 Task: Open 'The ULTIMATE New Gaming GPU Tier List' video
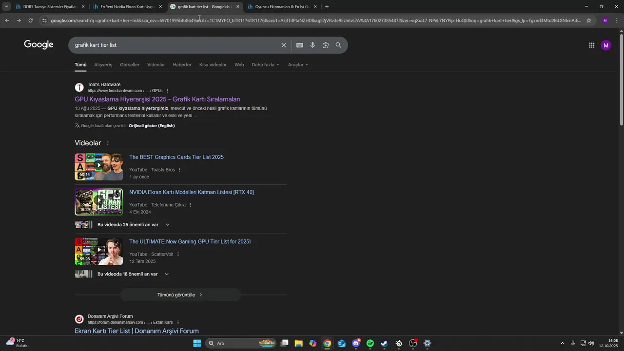tap(190, 242)
